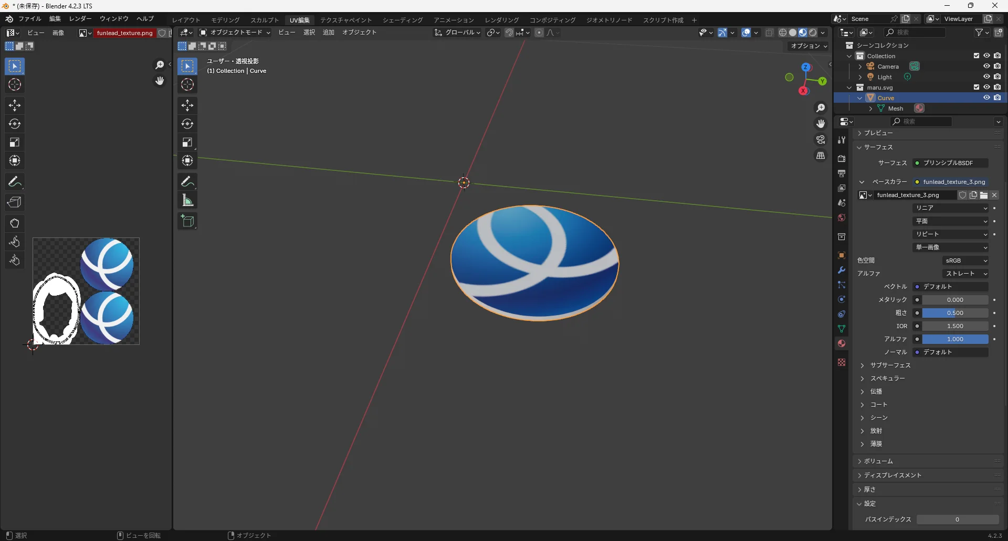
Task: Toggle snapping magnet in 3D viewport header
Action: [x=509, y=33]
